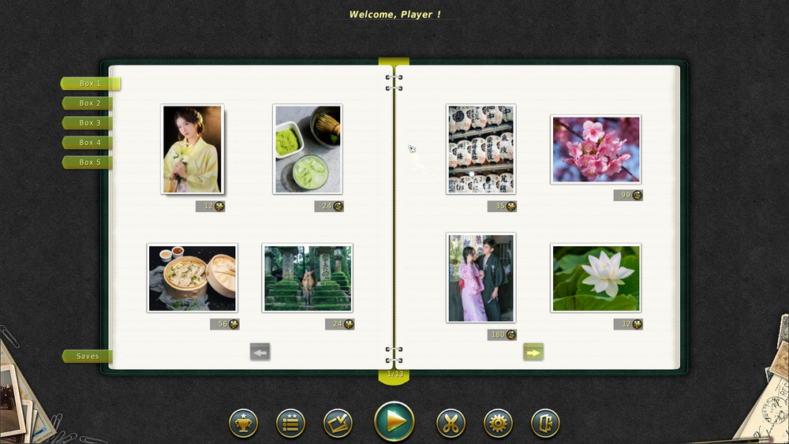Select the Box 4 tab
Screen dimensions: 789x444
tap(89, 143)
